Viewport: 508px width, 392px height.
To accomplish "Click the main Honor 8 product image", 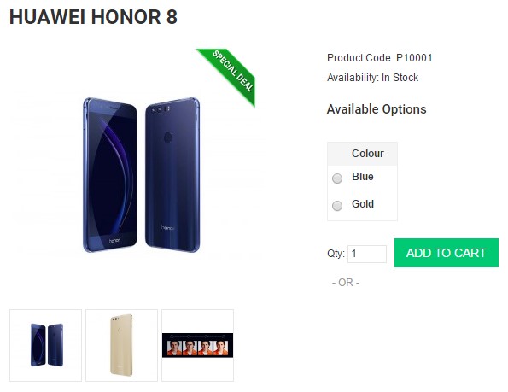I will [141, 175].
